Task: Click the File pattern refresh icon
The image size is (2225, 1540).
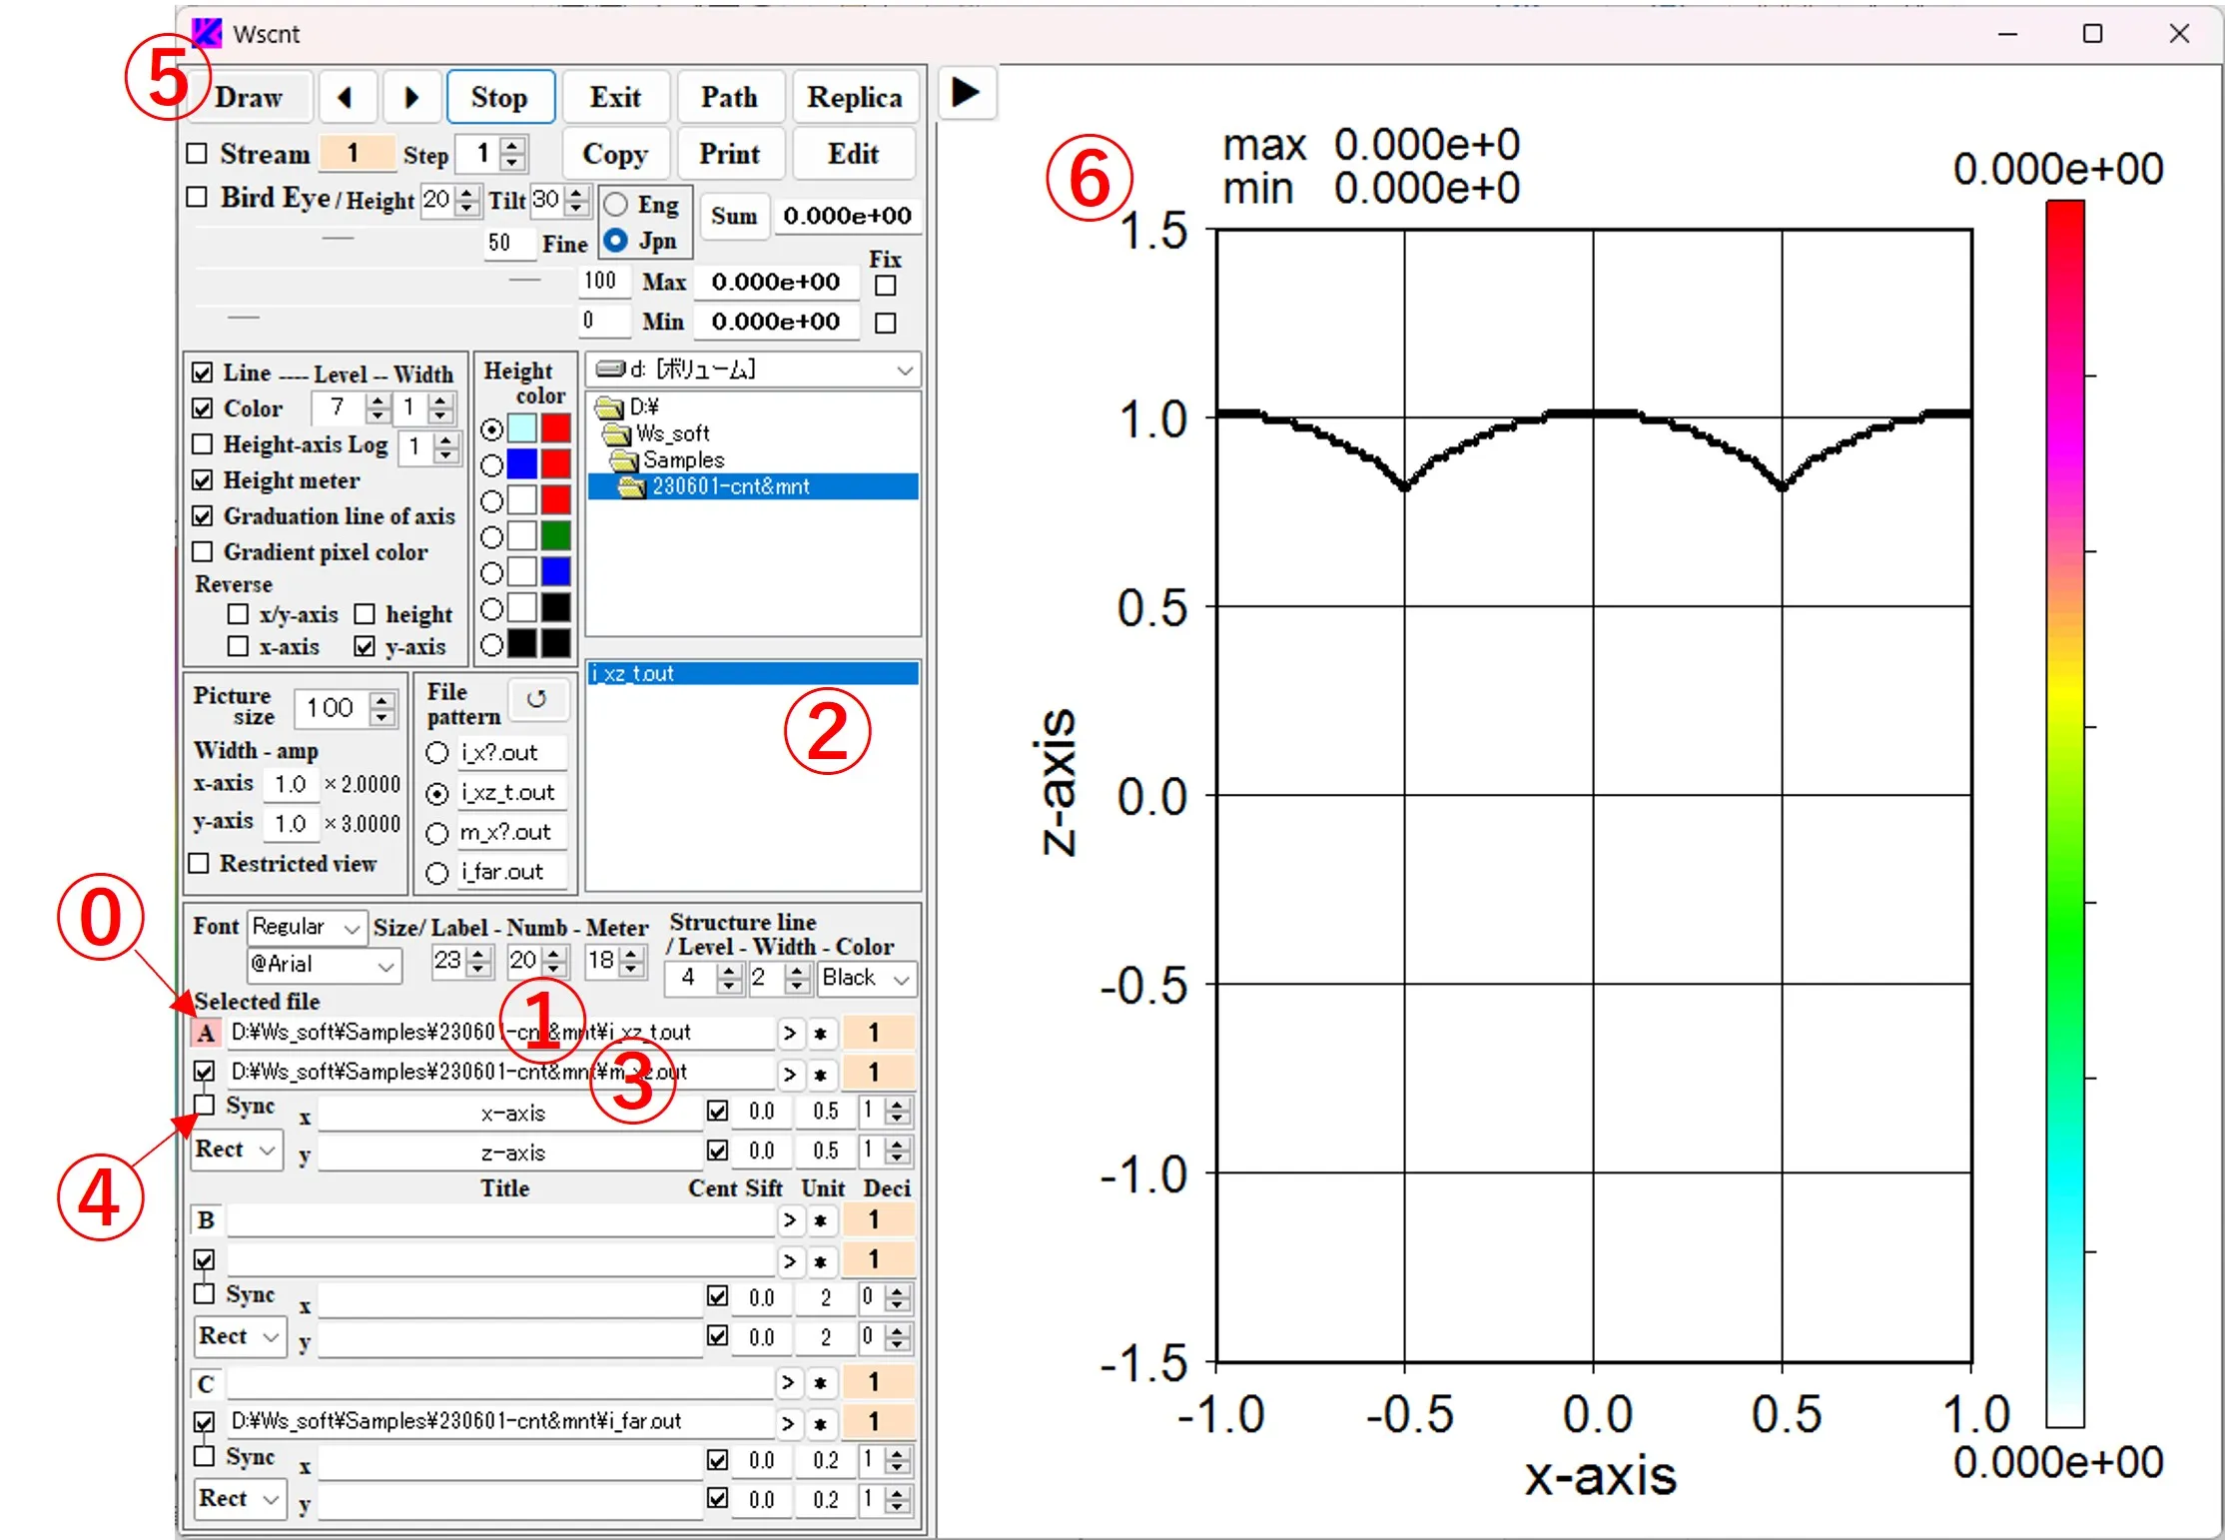Action: [x=537, y=698]
